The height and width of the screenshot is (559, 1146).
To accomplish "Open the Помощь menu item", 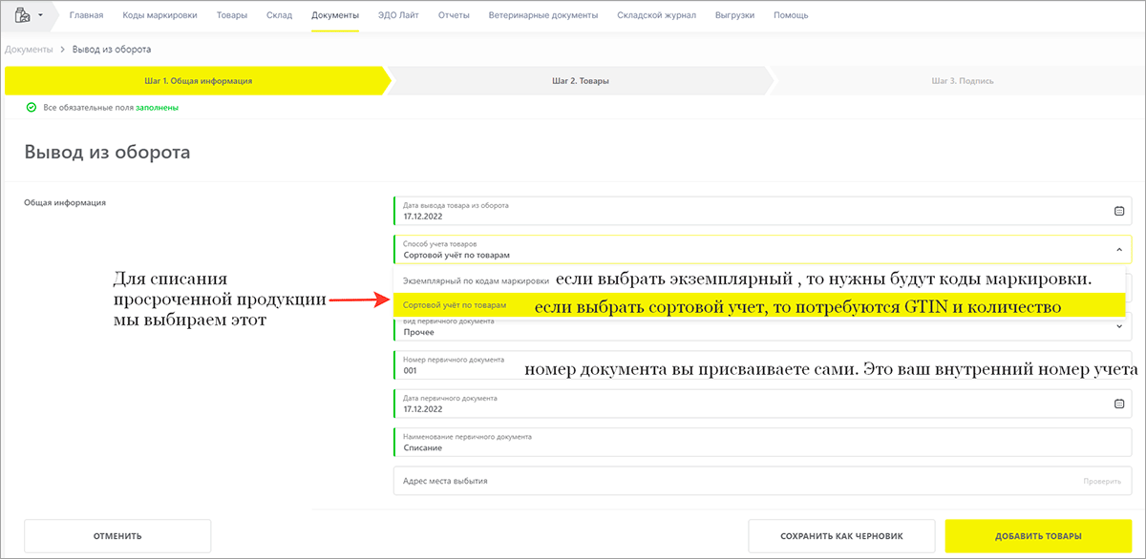I will coord(791,15).
